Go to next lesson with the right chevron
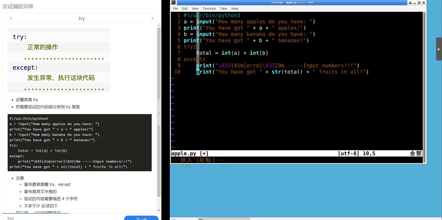442x220 pixels. coord(152,18)
